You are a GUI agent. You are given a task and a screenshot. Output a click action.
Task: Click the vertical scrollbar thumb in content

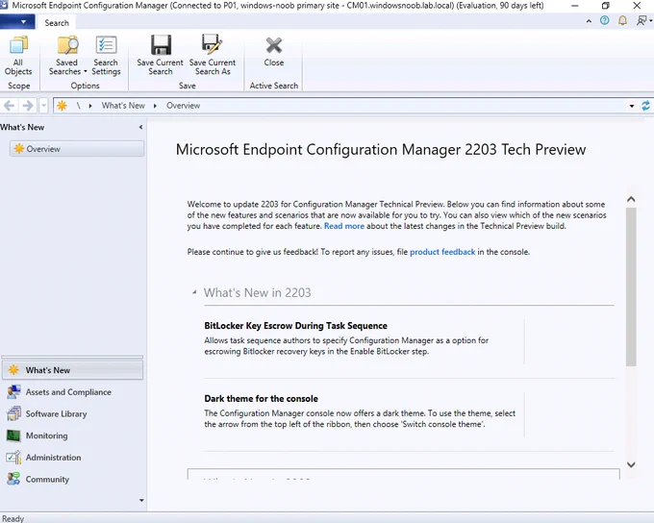(631, 286)
